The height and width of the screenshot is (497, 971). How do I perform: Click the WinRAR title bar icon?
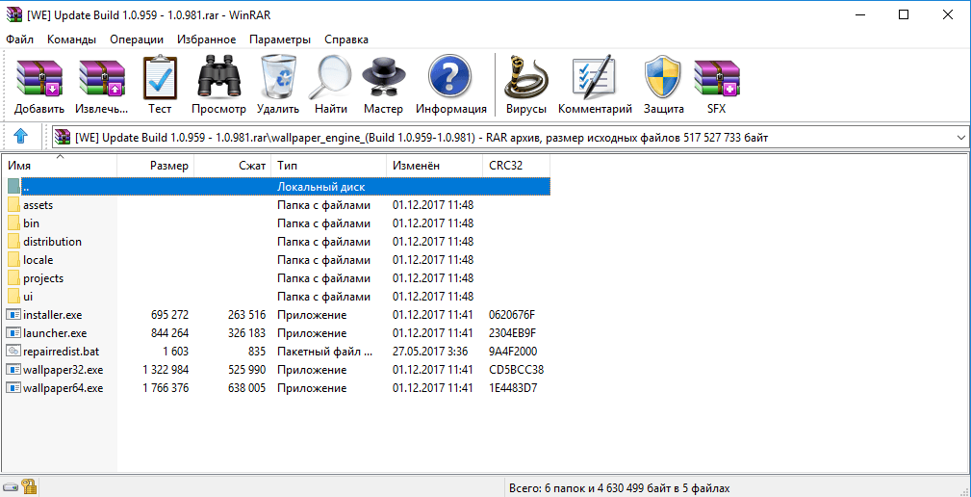[13, 14]
